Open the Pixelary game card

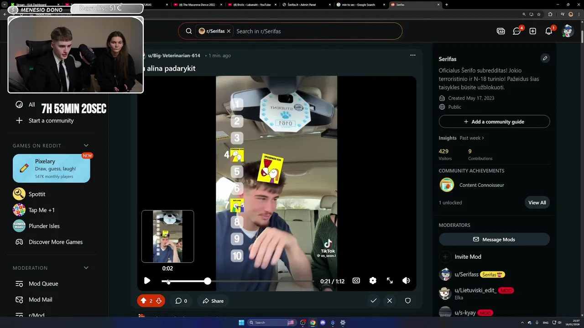(51, 168)
